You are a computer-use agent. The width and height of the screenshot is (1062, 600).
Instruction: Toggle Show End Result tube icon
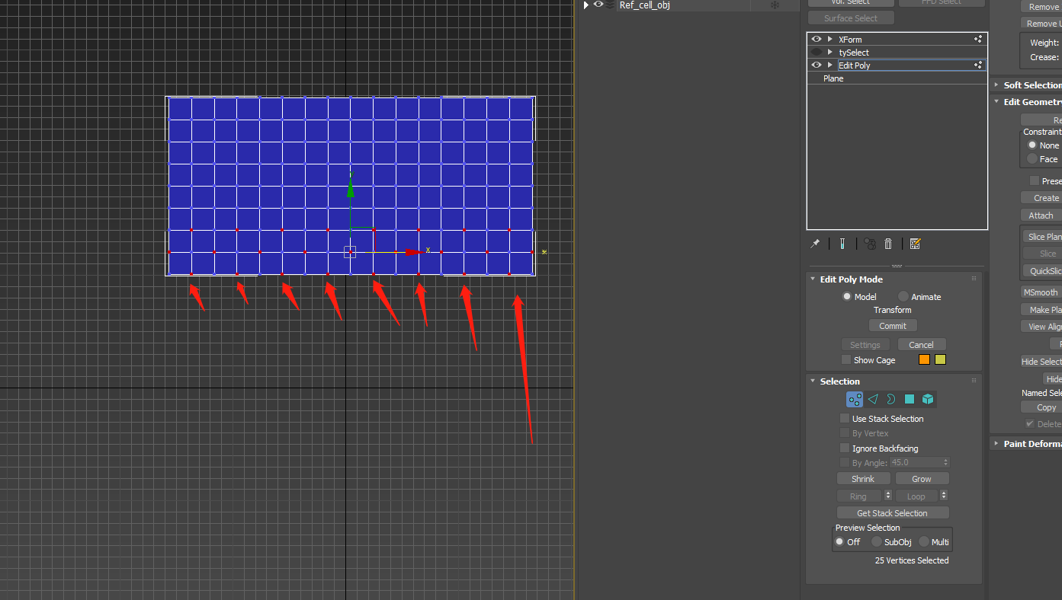pos(842,244)
